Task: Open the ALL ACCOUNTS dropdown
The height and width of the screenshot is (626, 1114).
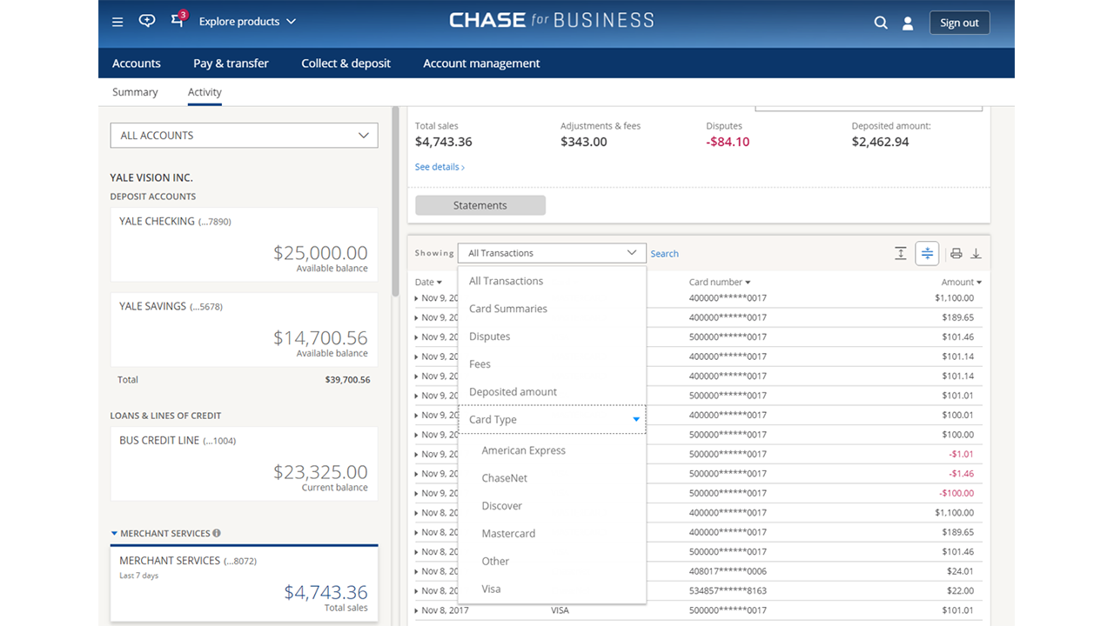Action: click(244, 135)
